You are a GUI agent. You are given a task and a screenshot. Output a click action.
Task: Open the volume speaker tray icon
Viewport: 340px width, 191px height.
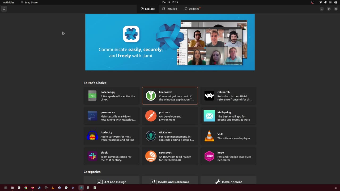[x=326, y=2]
